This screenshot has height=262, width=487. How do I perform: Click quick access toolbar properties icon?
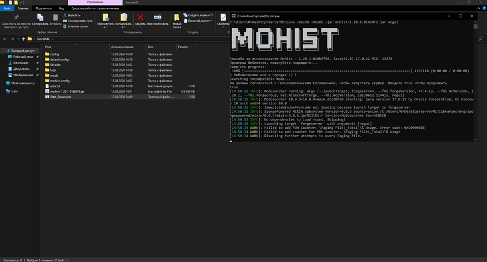10,2
